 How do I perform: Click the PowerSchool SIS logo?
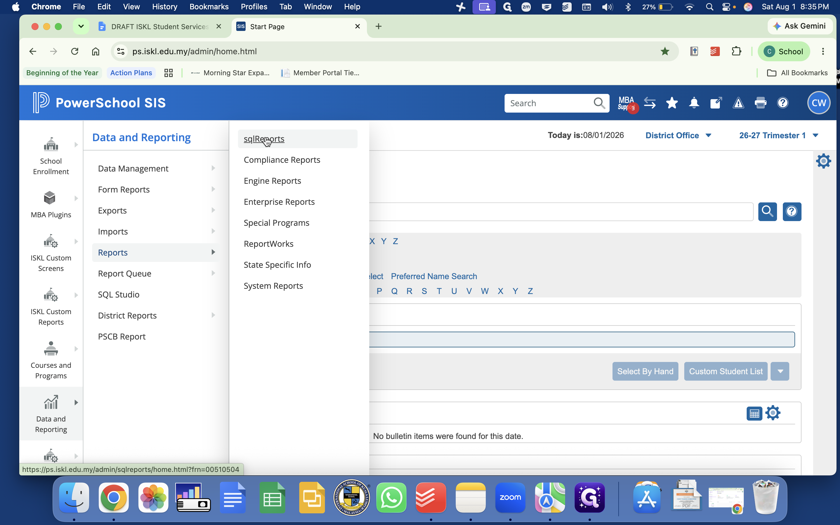[99, 103]
